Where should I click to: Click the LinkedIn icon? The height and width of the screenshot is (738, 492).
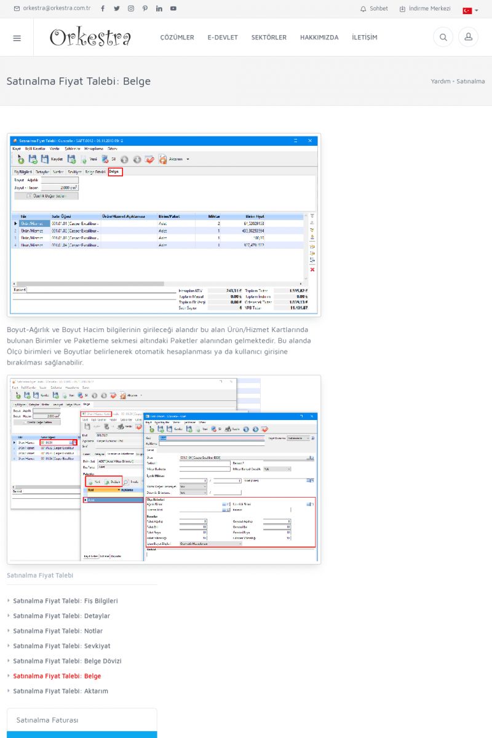(x=159, y=9)
